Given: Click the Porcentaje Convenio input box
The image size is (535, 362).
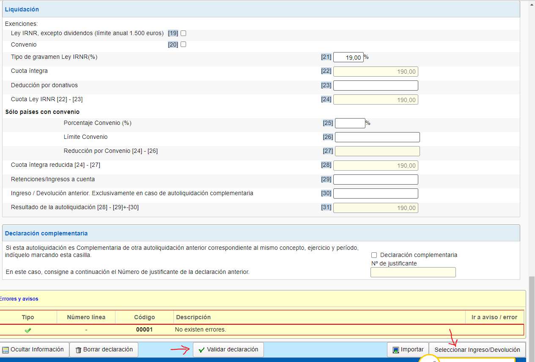Looking at the screenshot, I should 350,123.
